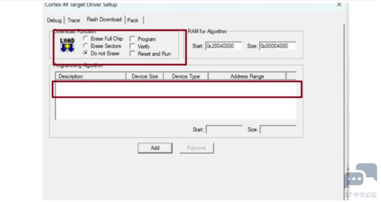
Task: Click the RAM for Algorithm Start field
Action: (223, 46)
